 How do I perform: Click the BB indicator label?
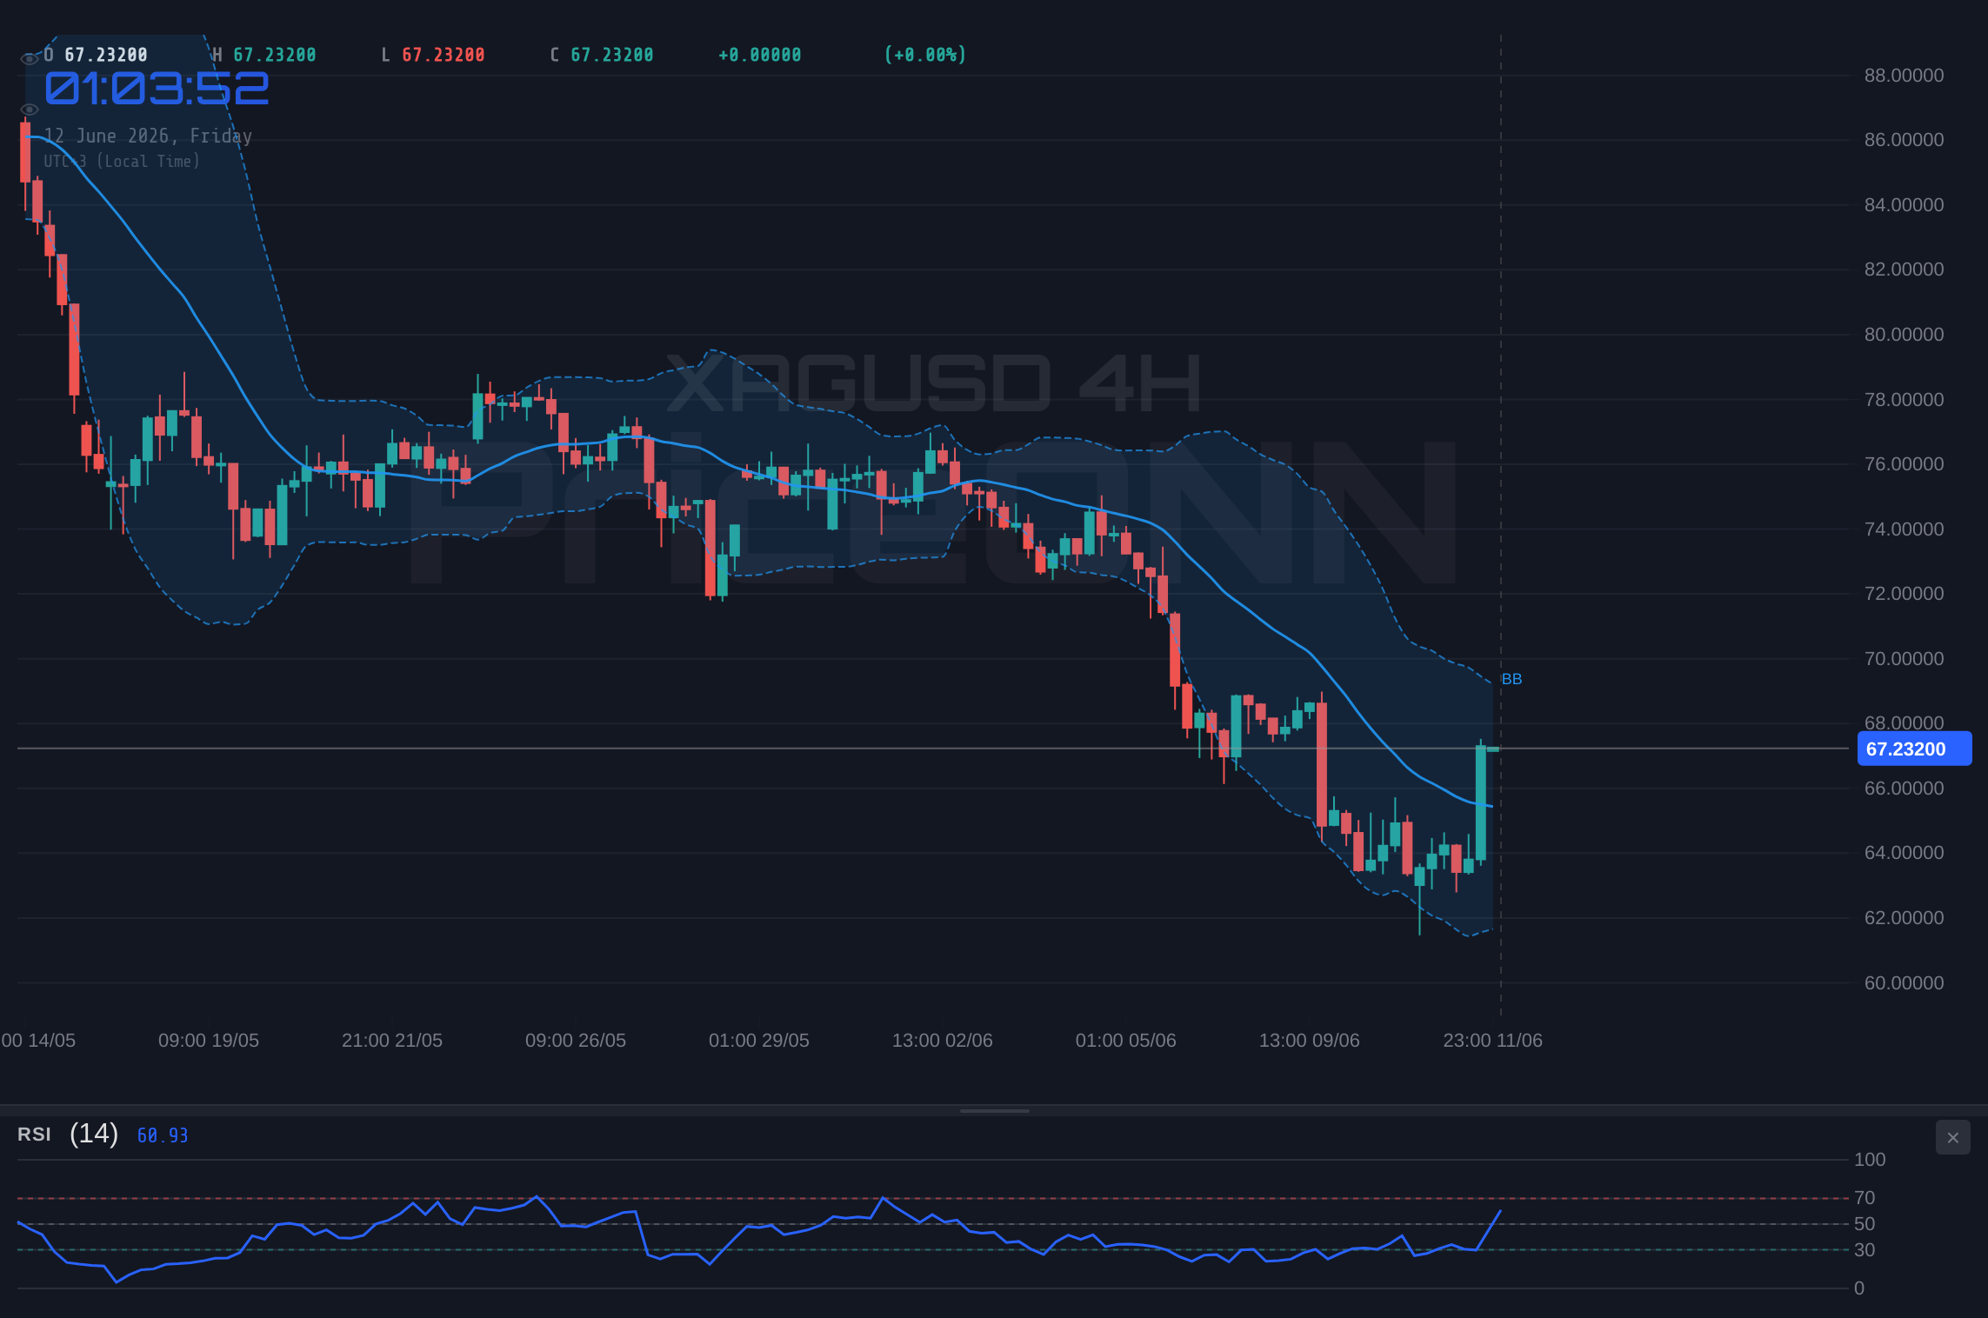(x=1511, y=679)
